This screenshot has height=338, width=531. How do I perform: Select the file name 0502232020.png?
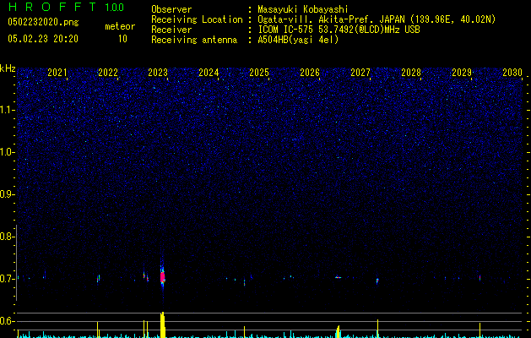click(43, 22)
